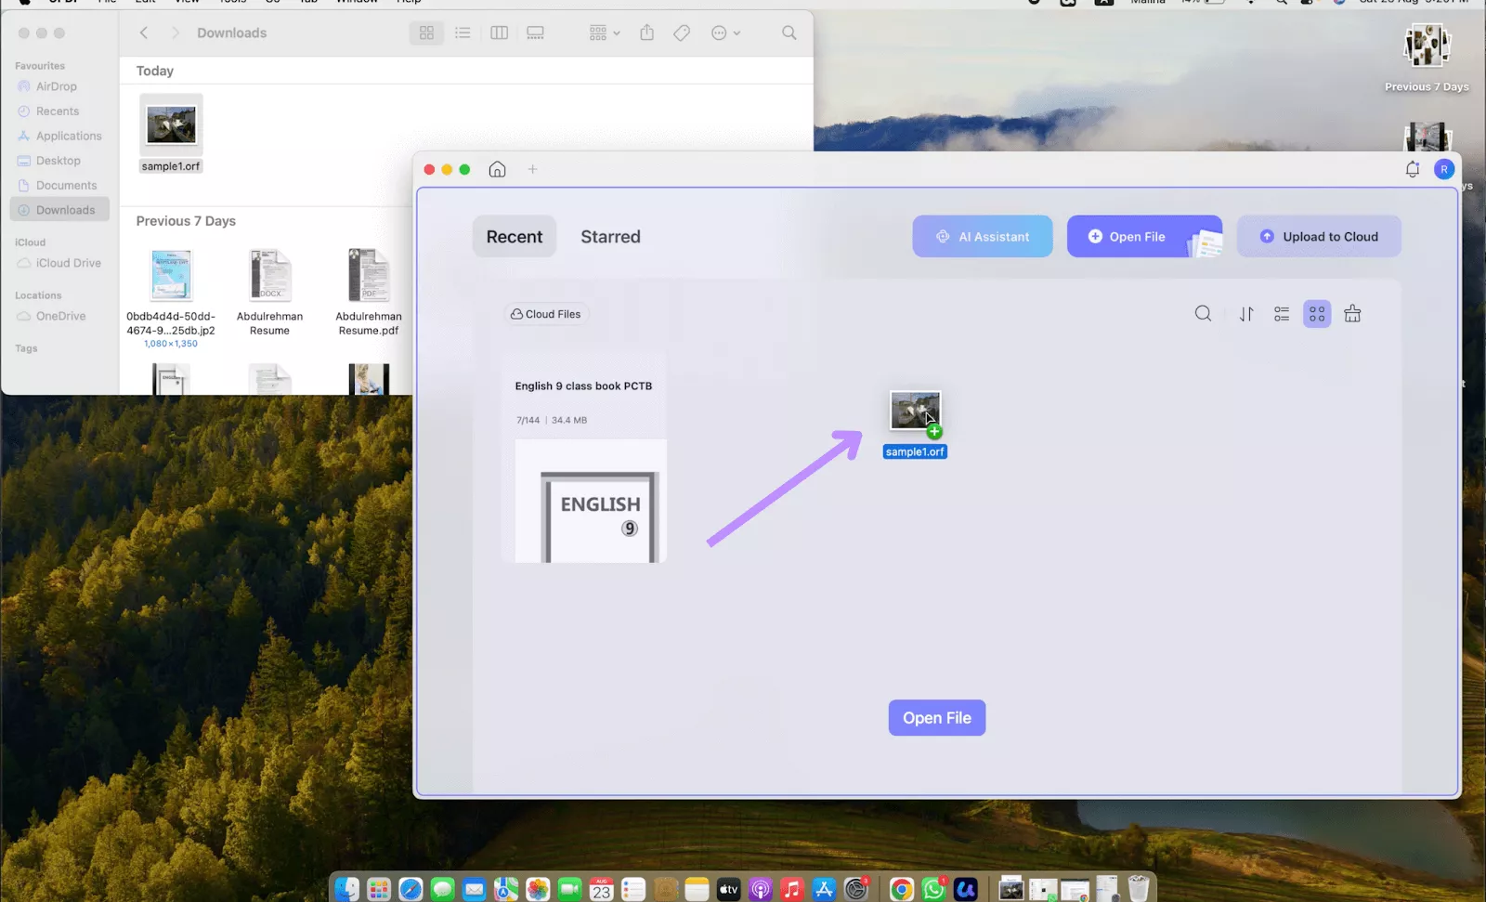Click the Home icon in UPDF's tab bar

[497, 169]
